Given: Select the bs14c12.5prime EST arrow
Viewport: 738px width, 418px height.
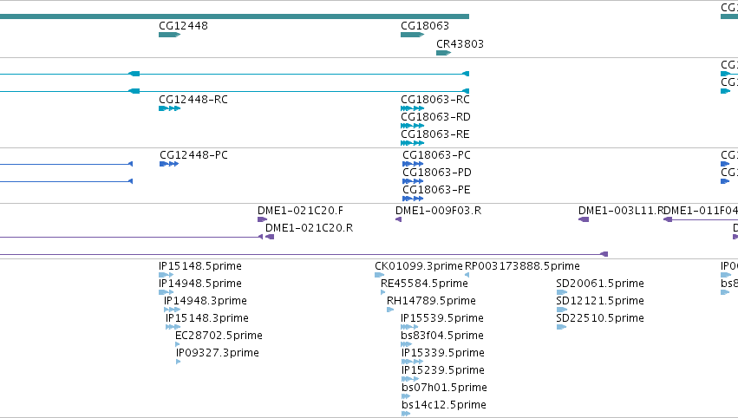Looking at the screenshot, I should [406, 414].
